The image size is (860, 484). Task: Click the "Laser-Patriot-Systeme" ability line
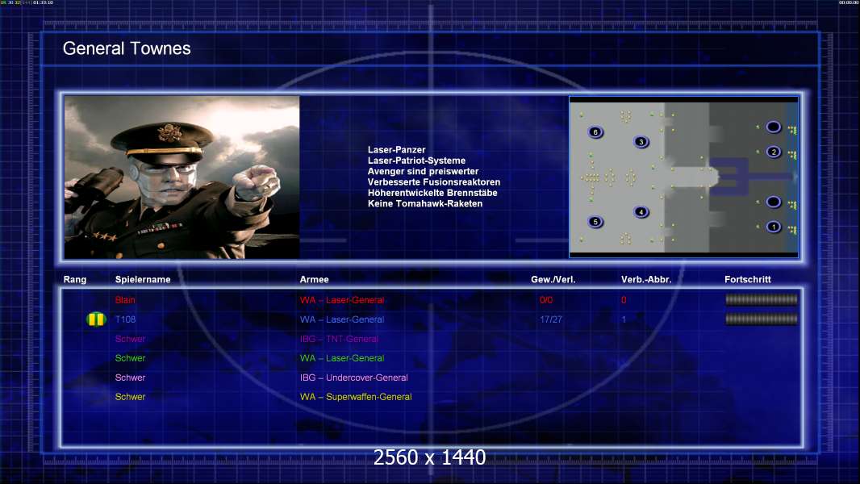[416, 161]
